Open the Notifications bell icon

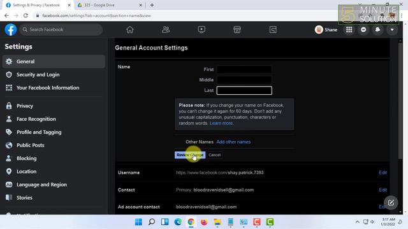(x=378, y=30)
